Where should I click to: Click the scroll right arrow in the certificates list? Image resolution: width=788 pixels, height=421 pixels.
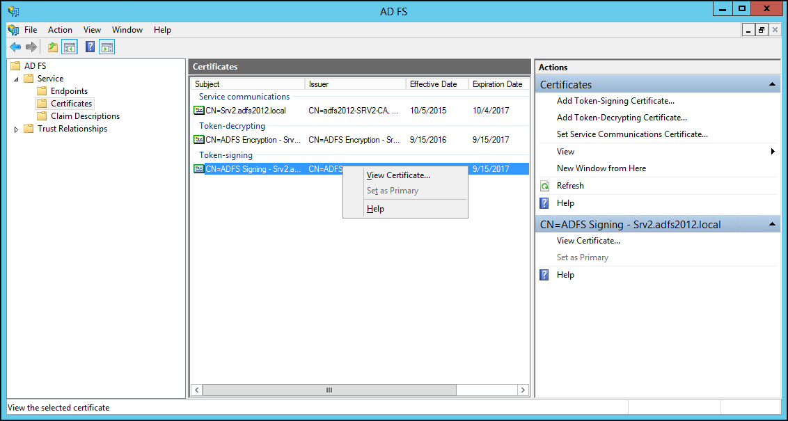tap(523, 390)
